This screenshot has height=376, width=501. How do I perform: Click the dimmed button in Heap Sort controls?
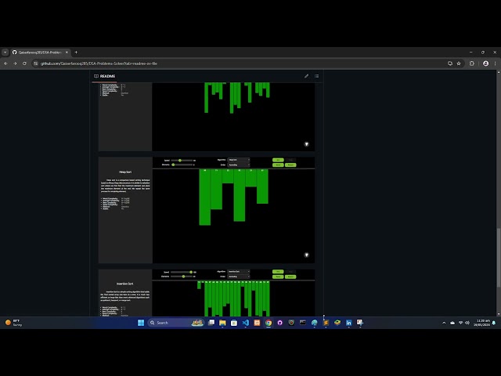click(290, 160)
